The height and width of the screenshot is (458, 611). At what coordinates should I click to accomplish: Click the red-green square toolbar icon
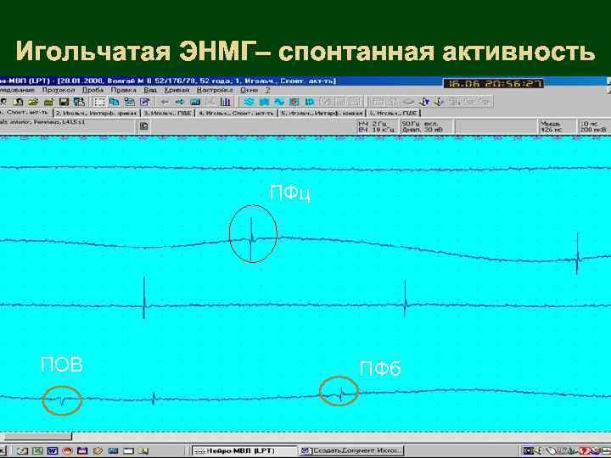point(294,102)
